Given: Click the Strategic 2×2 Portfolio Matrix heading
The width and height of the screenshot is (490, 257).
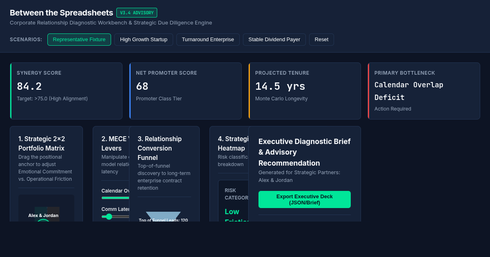Looking at the screenshot, I should (42, 144).
